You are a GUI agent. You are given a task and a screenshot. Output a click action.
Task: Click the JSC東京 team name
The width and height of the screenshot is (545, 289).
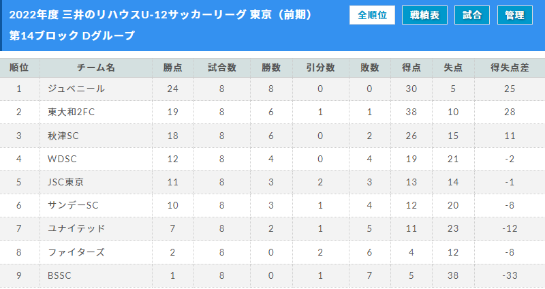65,182
